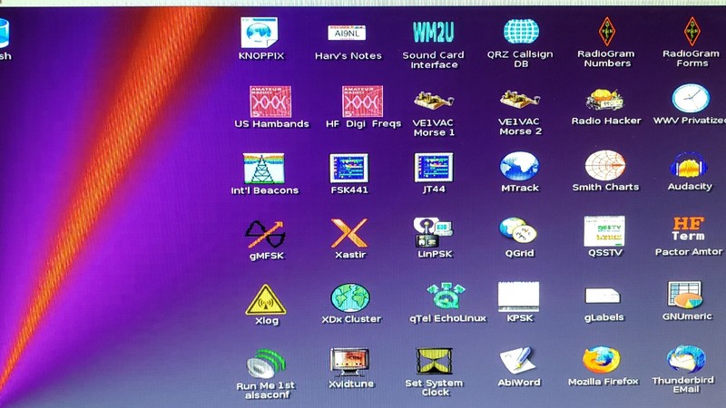The height and width of the screenshot is (408, 726).
Task: Open Radio Hacker icon
Action: pyautogui.click(x=604, y=99)
